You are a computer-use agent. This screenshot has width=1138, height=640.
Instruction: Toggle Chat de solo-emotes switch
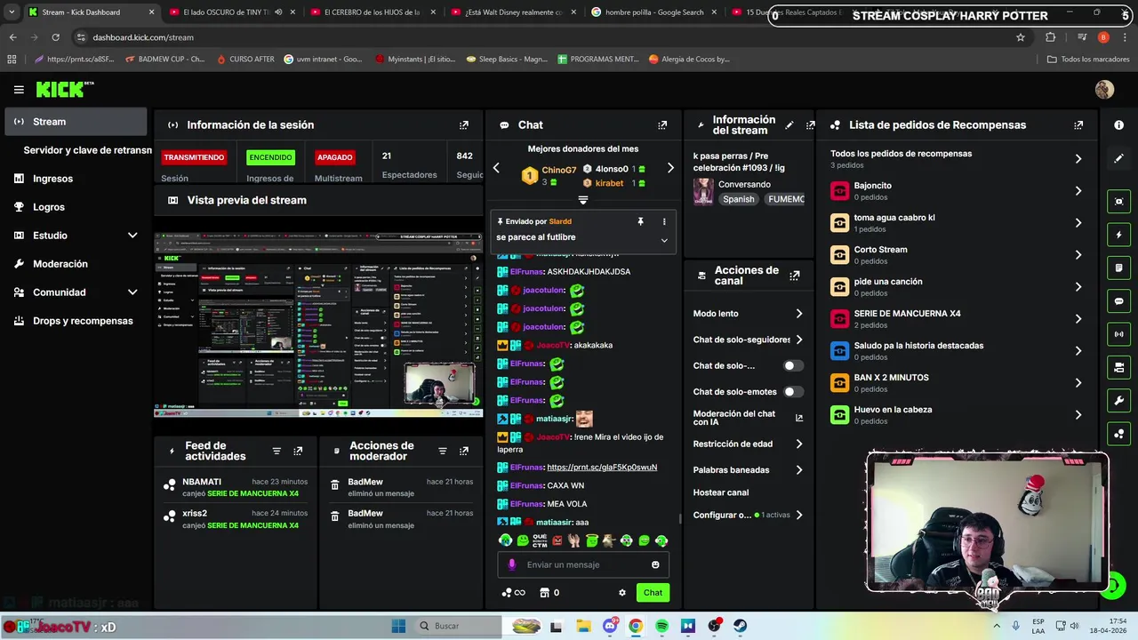tap(793, 392)
